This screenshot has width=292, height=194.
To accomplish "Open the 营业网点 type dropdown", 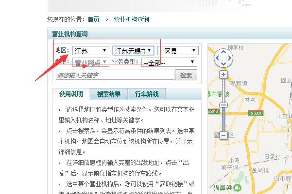I will 91,62.
